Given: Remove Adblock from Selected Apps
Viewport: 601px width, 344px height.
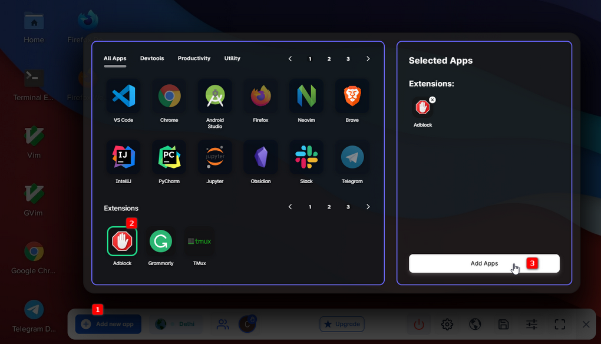Looking at the screenshot, I should (432, 100).
